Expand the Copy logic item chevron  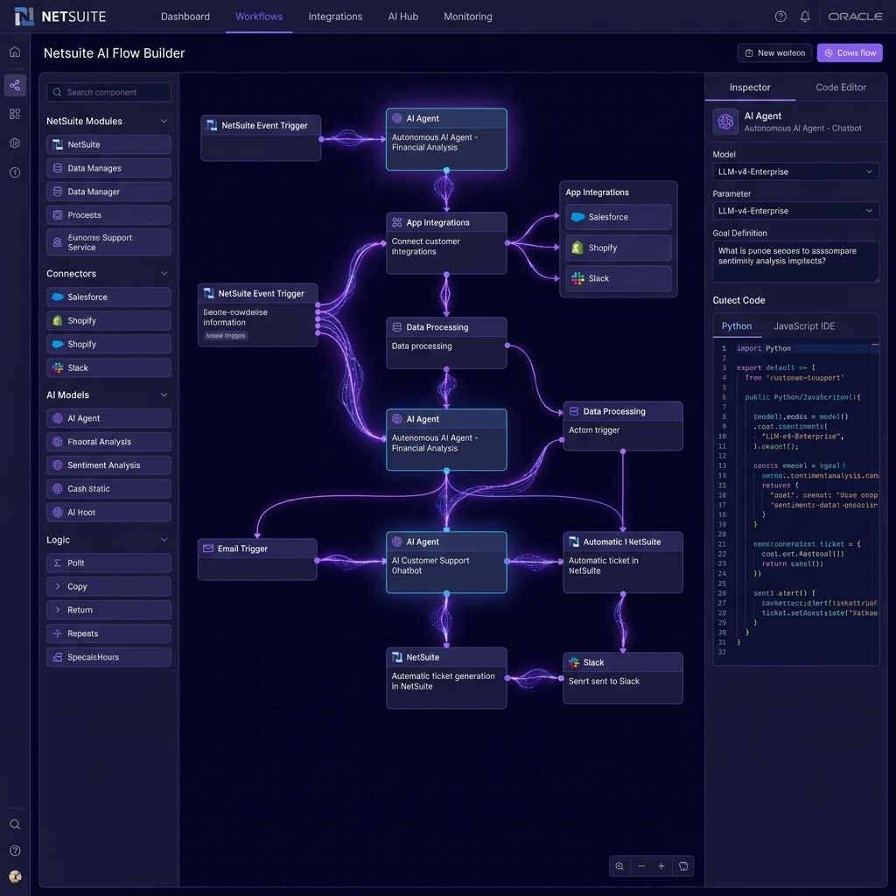pyautogui.click(x=58, y=586)
